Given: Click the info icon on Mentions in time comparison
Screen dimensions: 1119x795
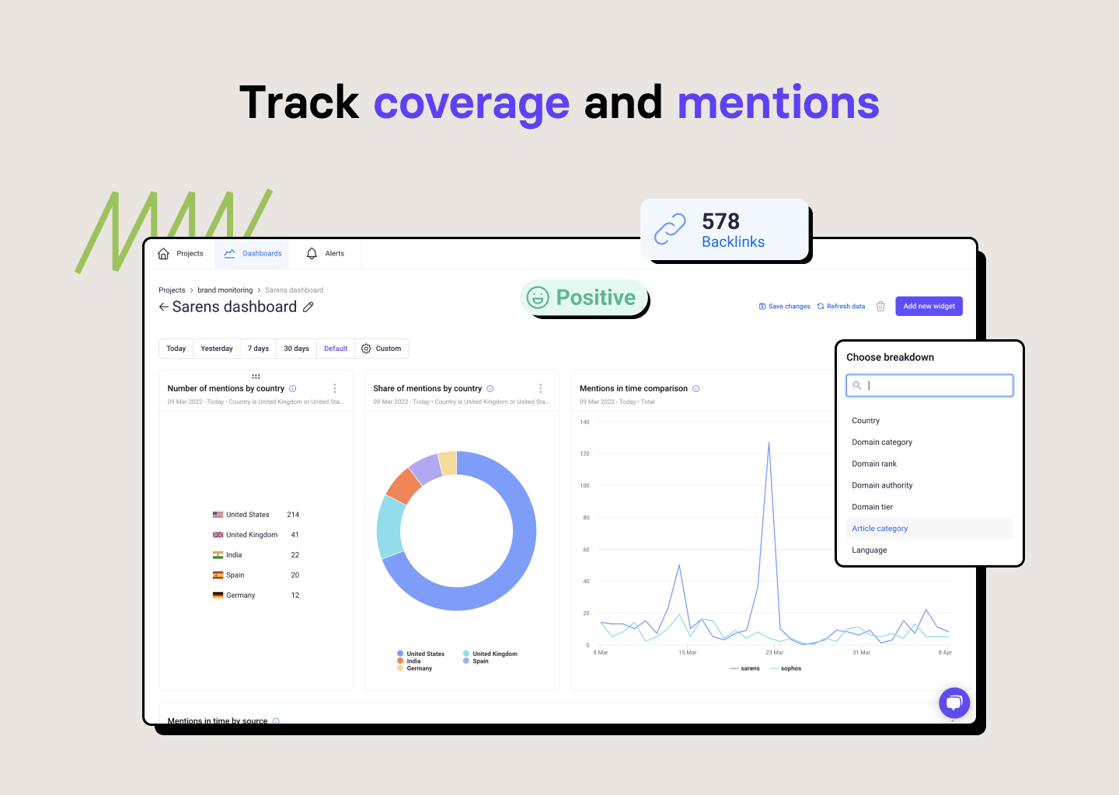Looking at the screenshot, I should click(696, 388).
